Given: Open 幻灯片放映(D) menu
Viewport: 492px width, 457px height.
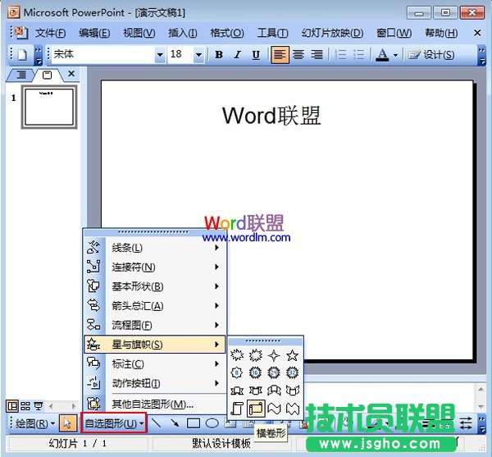Looking at the screenshot, I should click(333, 33).
